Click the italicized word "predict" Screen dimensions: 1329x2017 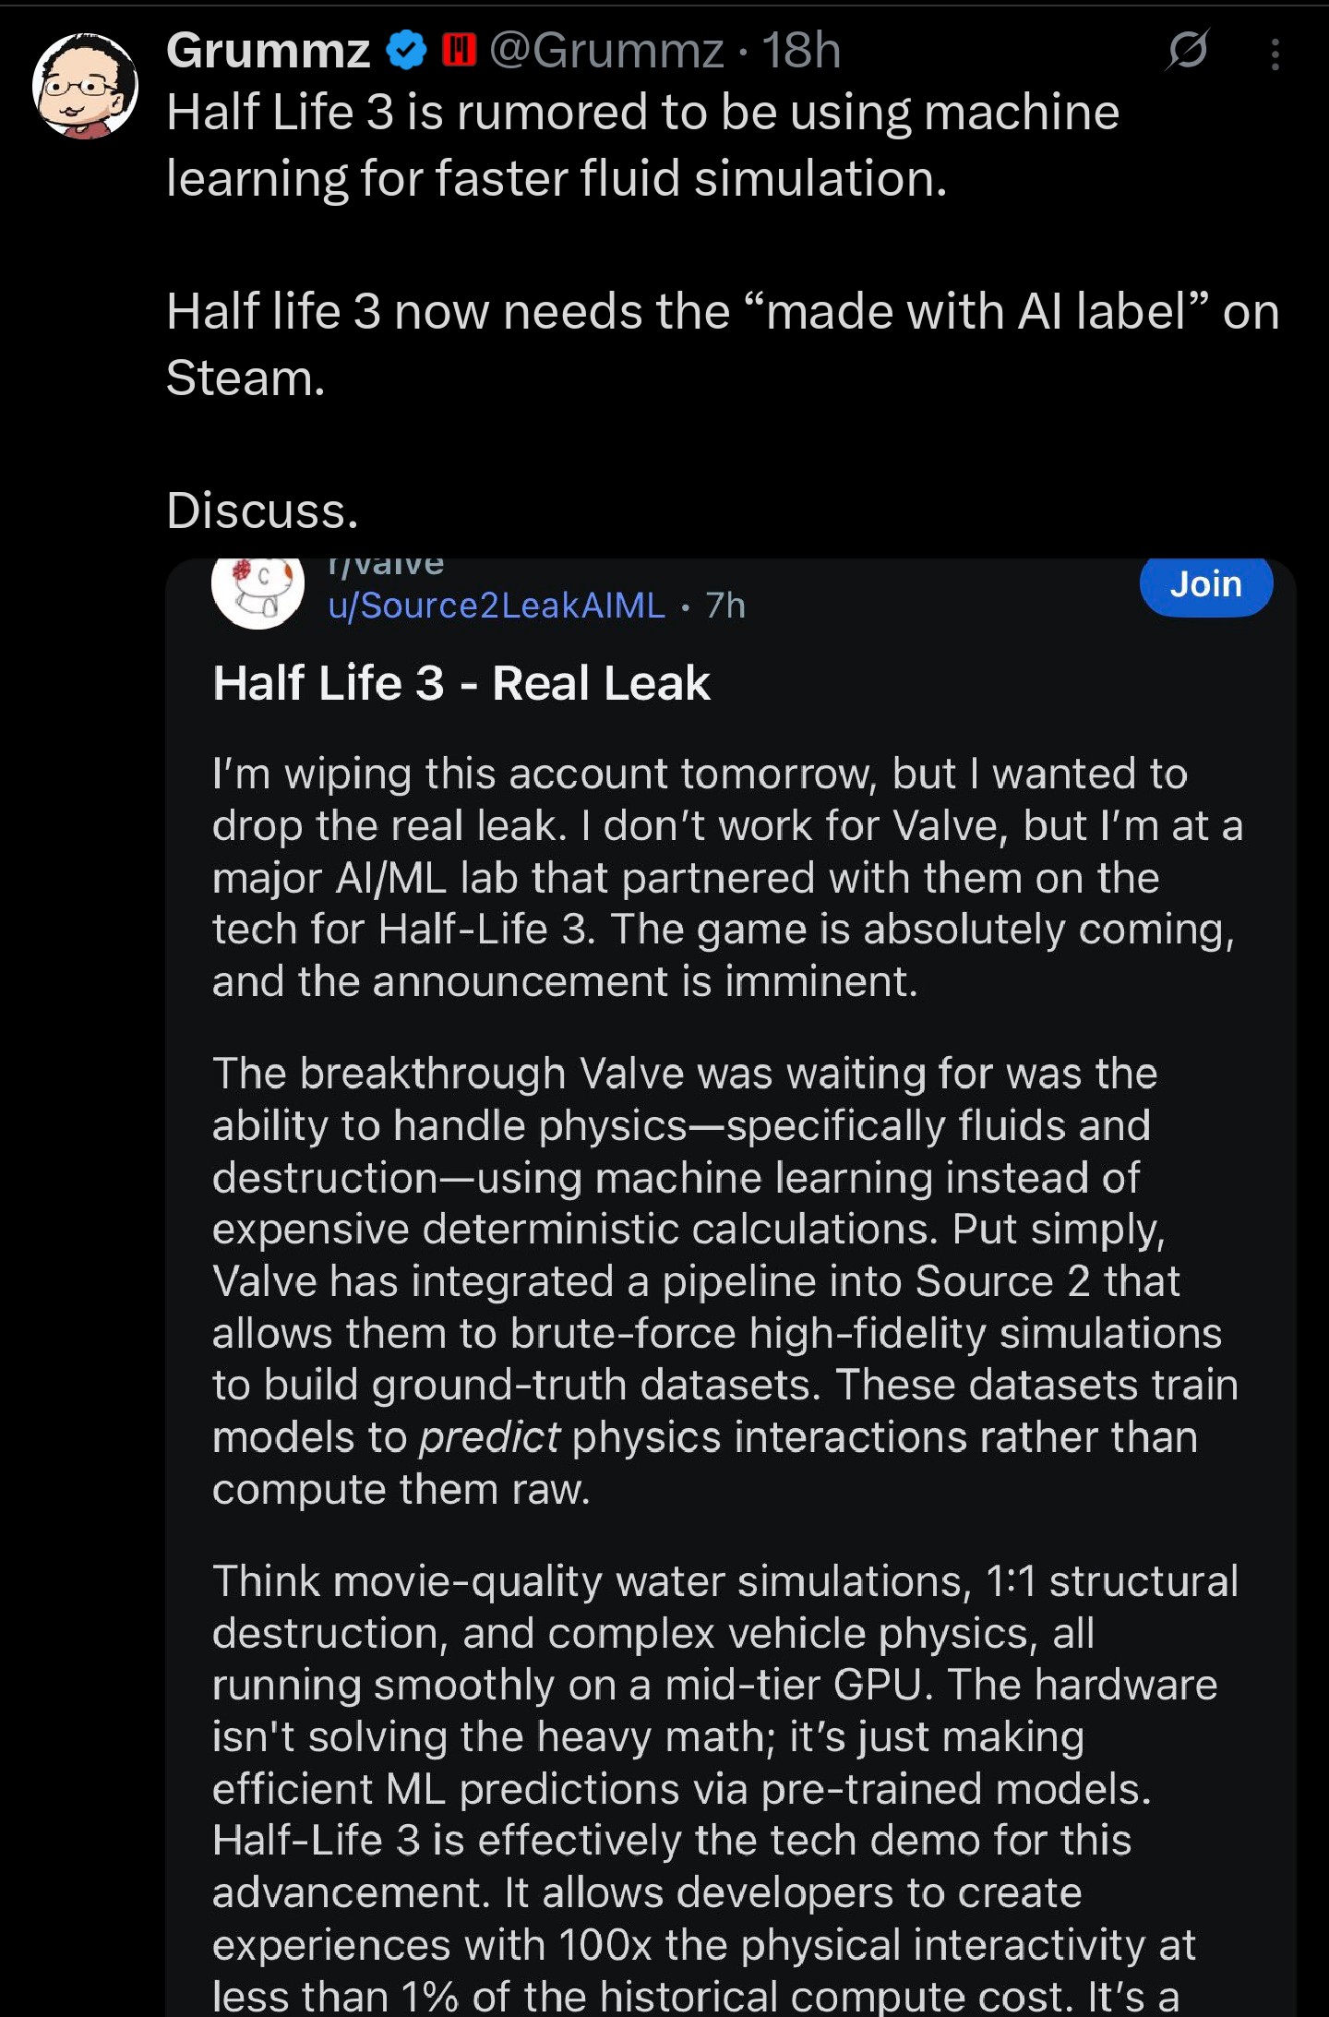(x=489, y=1437)
